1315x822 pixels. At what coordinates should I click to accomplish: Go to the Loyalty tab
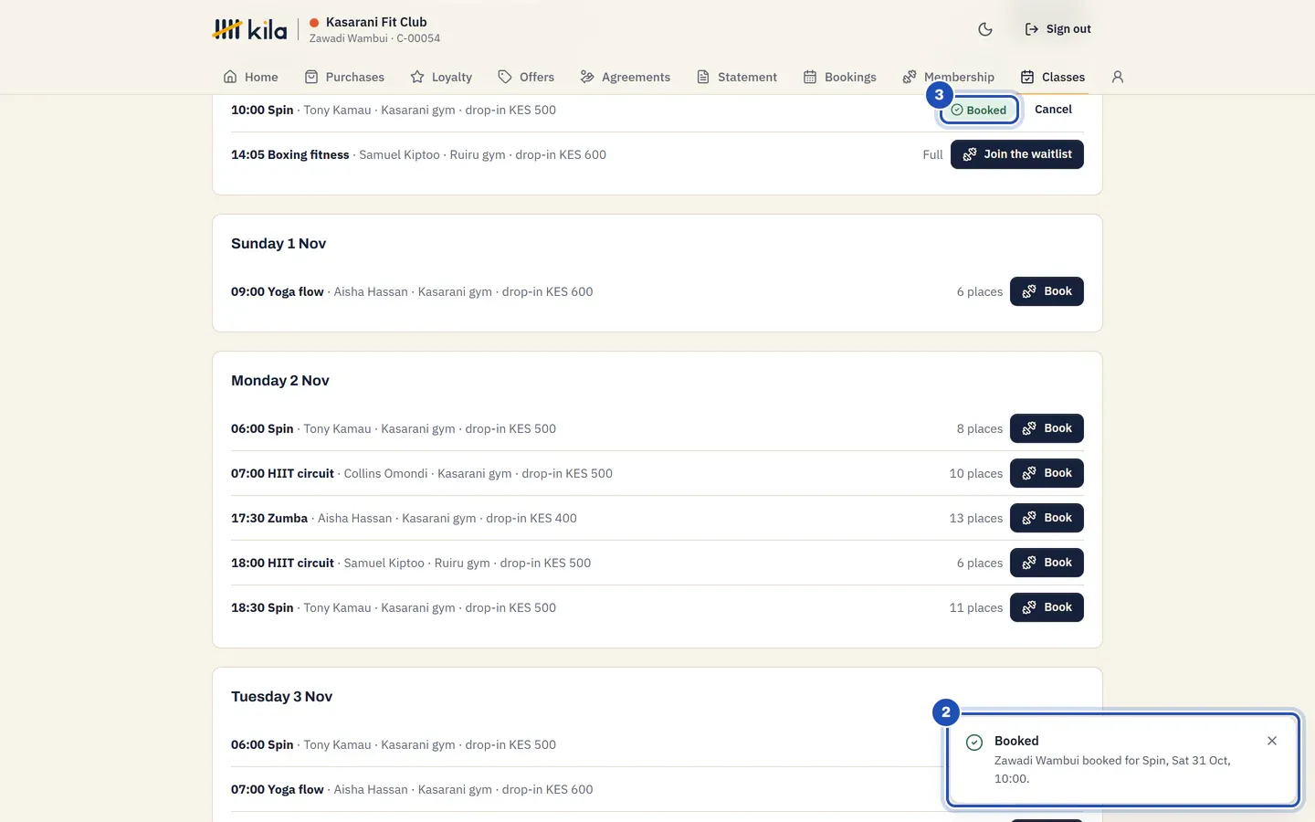pyautogui.click(x=441, y=77)
